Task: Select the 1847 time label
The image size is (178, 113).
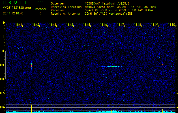Action: click(x=121, y=25)
